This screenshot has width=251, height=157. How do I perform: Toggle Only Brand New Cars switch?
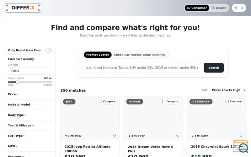point(49,50)
